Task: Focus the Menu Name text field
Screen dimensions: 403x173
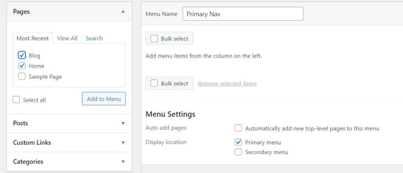Action: pyautogui.click(x=243, y=14)
